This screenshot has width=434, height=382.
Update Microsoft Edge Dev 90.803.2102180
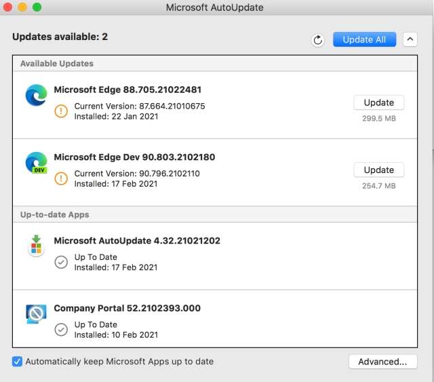378,170
